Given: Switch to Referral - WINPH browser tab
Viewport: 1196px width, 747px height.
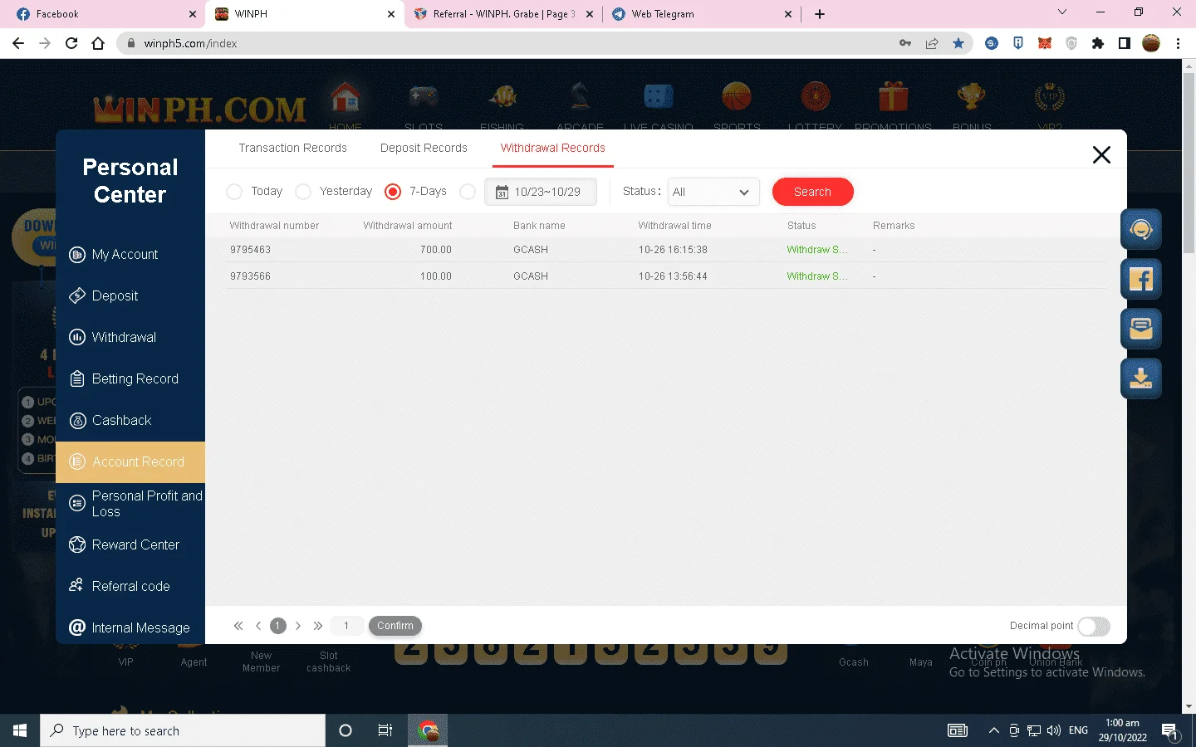Looking at the screenshot, I should click(x=503, y=14).
